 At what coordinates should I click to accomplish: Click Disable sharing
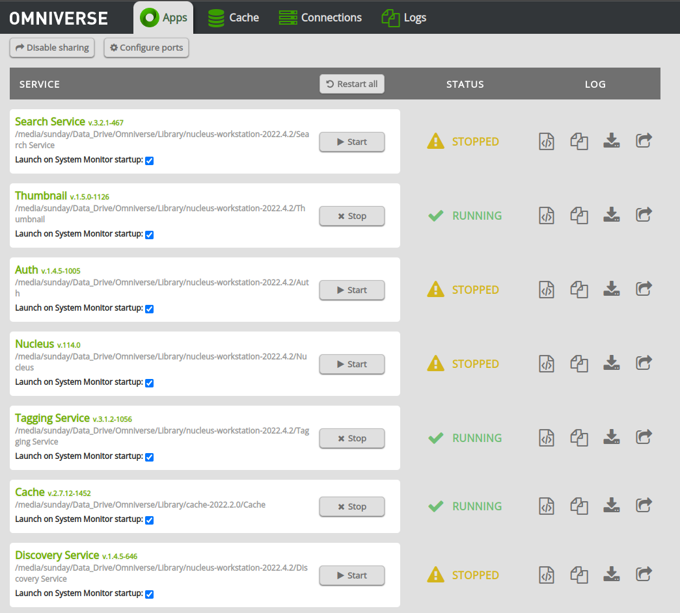[51, 47]
